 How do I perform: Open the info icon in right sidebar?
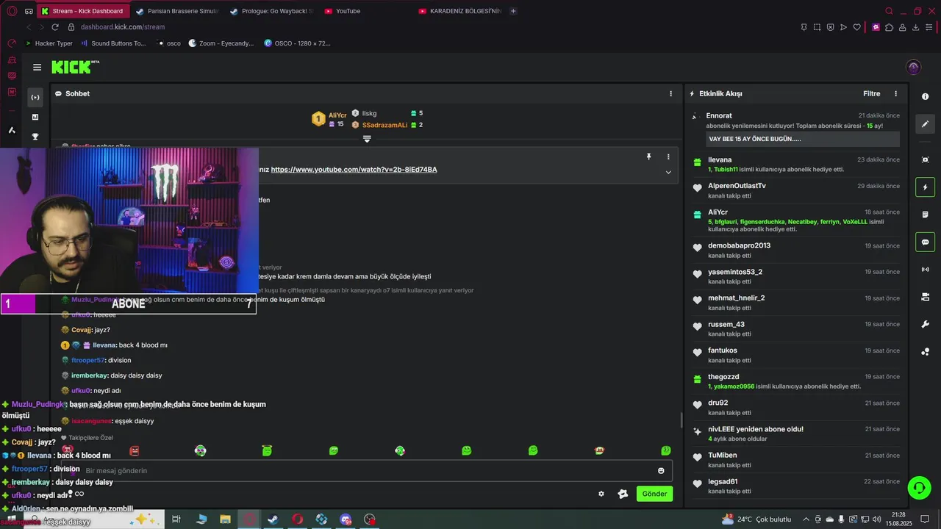[925, 97]
